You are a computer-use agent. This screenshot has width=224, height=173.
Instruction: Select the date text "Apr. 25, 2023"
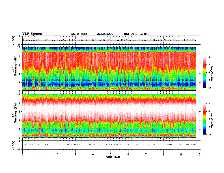79,34
